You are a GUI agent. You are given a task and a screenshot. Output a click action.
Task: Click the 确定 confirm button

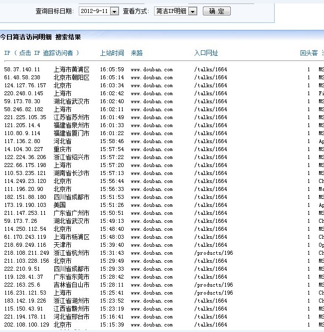pyautogui.click(x=217, y=11)
